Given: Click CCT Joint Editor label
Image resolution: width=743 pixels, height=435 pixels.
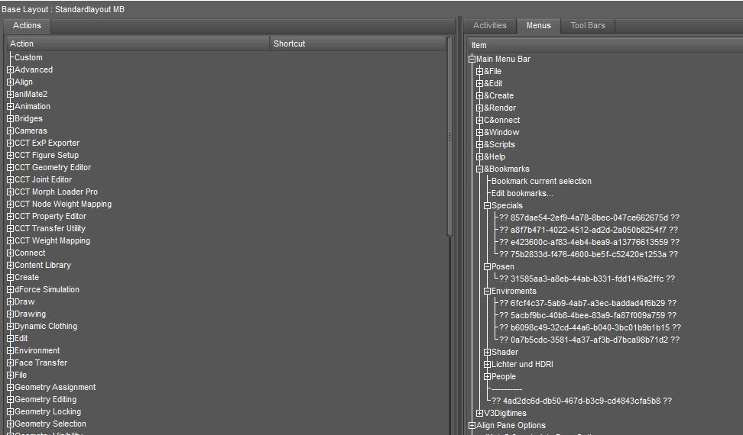Looking at the screenshot, I should click(x=43, y=179).
